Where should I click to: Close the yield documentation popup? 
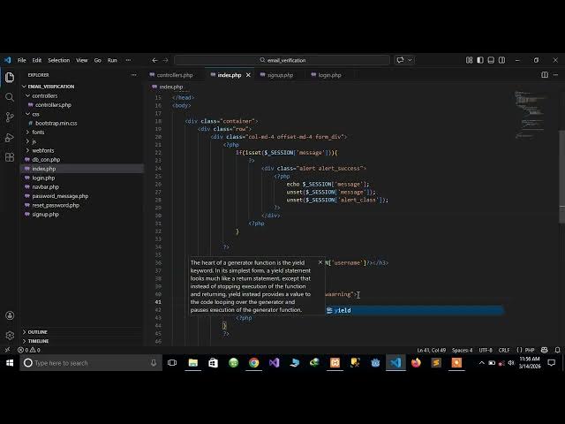coord(320,262)
